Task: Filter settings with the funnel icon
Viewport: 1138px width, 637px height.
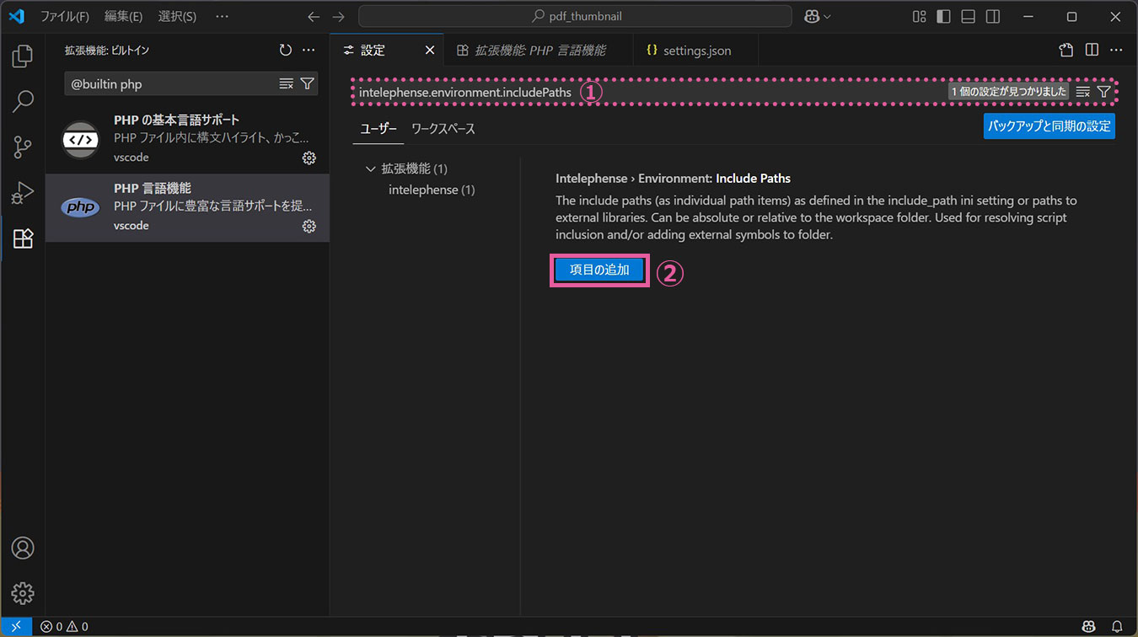Action: coord(1103,92)
